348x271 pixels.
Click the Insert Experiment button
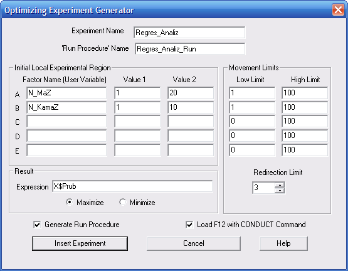[x=80, y=243]
